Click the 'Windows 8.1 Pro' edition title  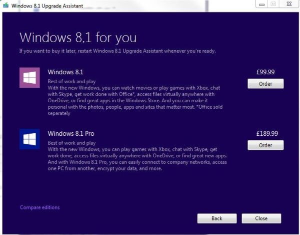coord(71,133)
